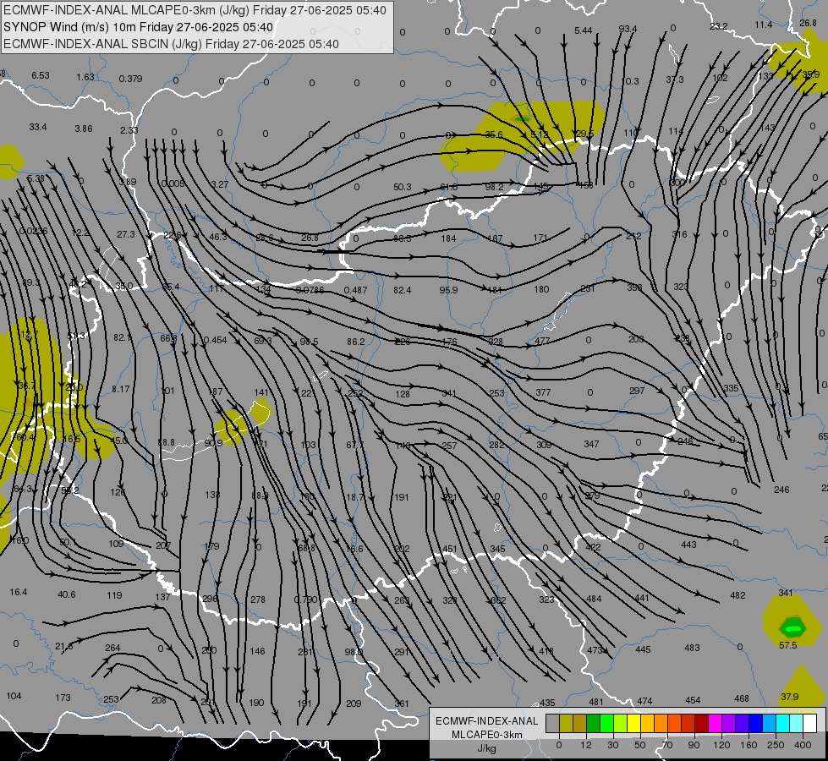Click the map value '104'
This screenshot has width=828, height=761.
pyautogui.click(x=14, y=696)
